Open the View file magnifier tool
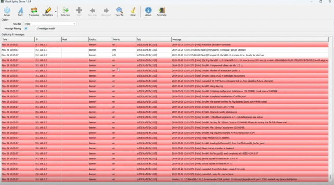The width and height of the screenshot is (334, 185). tap(119, 11)
